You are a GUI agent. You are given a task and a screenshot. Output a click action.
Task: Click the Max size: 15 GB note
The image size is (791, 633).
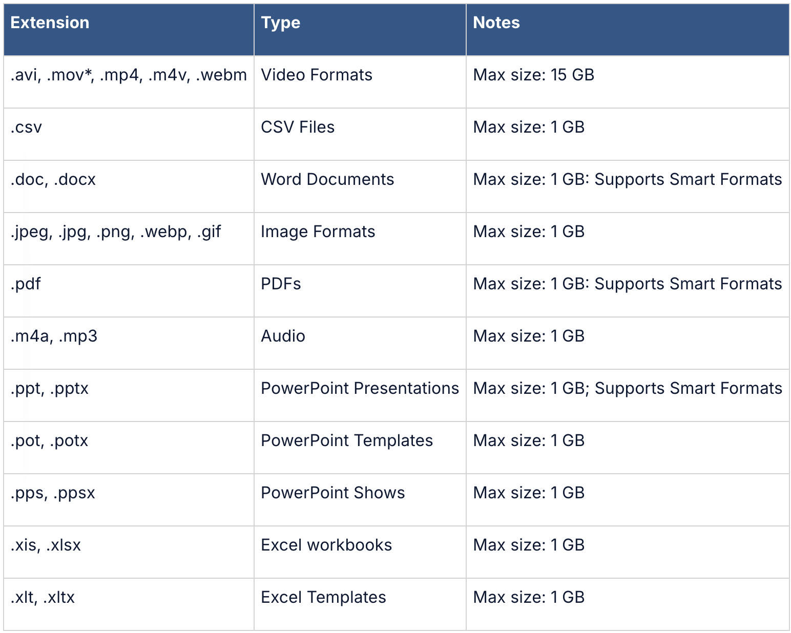(x=533, y=75)
